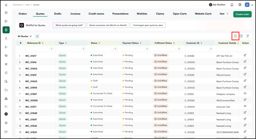Image resolution: width=256 pixels, height=139 pixels.
Task: Add a new view with the green plus button
Action: pos(37,36)
